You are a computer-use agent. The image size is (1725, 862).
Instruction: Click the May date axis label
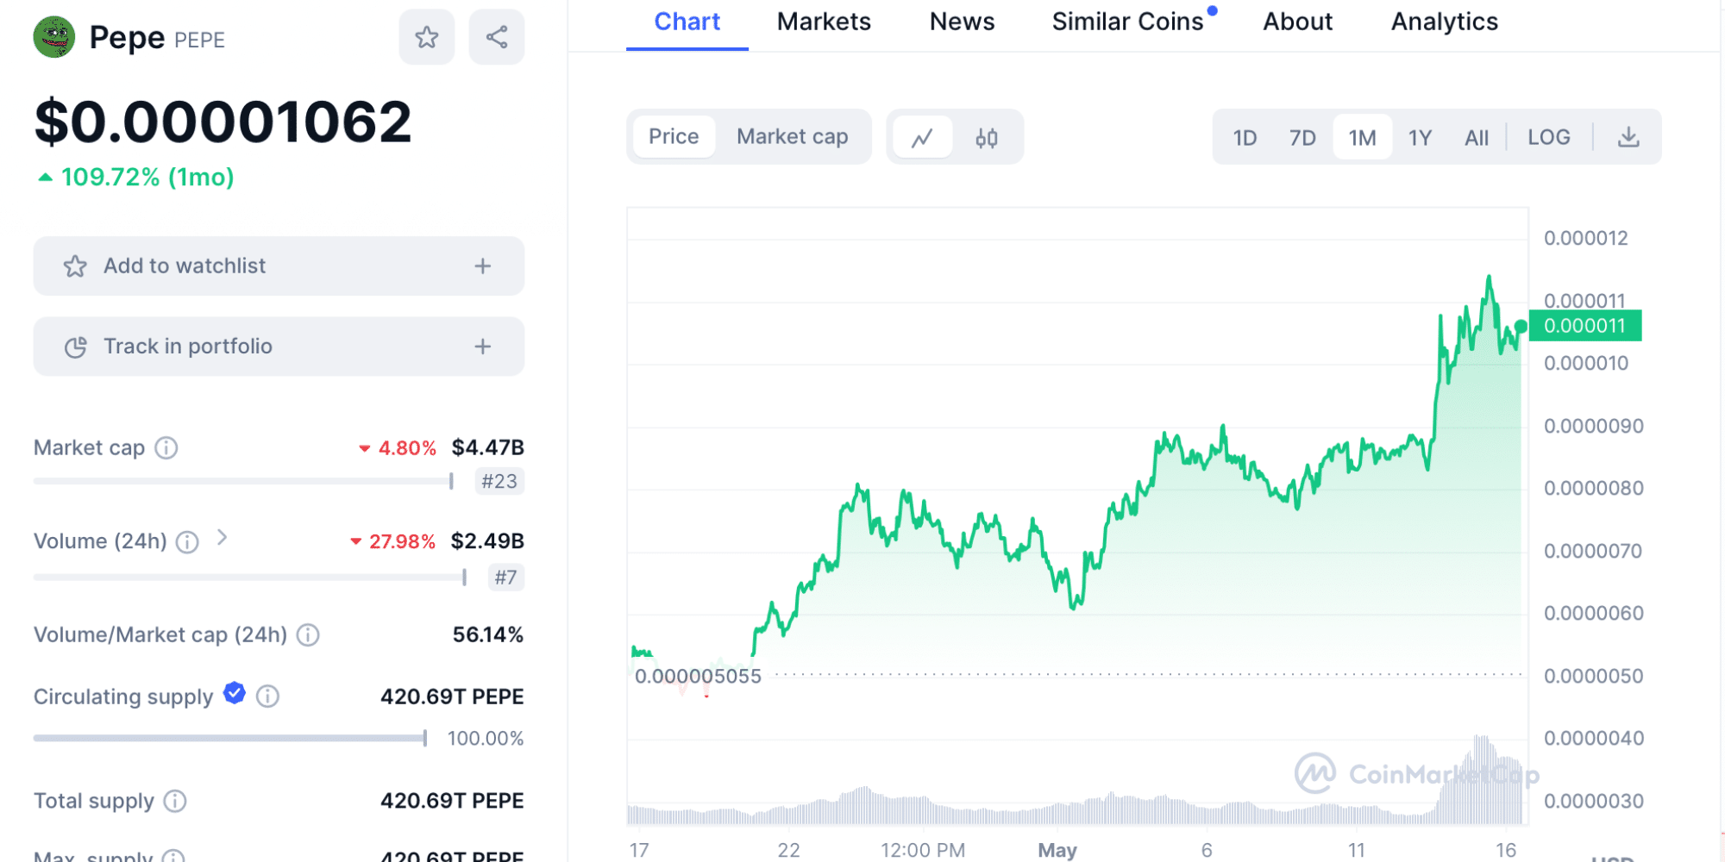click(1057, 850)
